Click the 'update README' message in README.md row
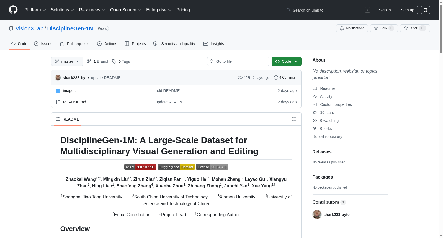The height and width of the screenshot is (238, 443). pos(170,102)
